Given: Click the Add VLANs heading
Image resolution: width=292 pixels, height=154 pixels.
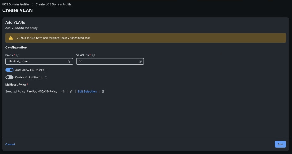Looking at the screenshot, I should (x=15, y=22).
